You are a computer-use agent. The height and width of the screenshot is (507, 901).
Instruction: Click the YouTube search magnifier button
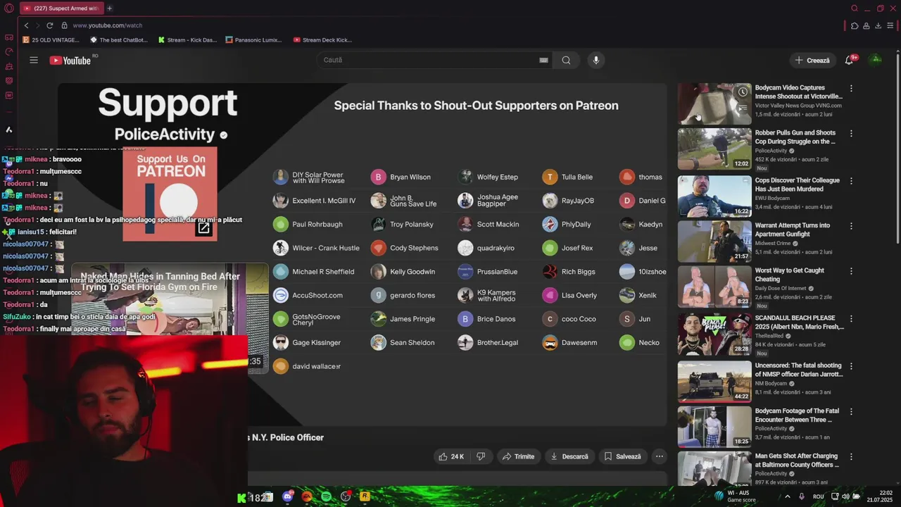566,60
